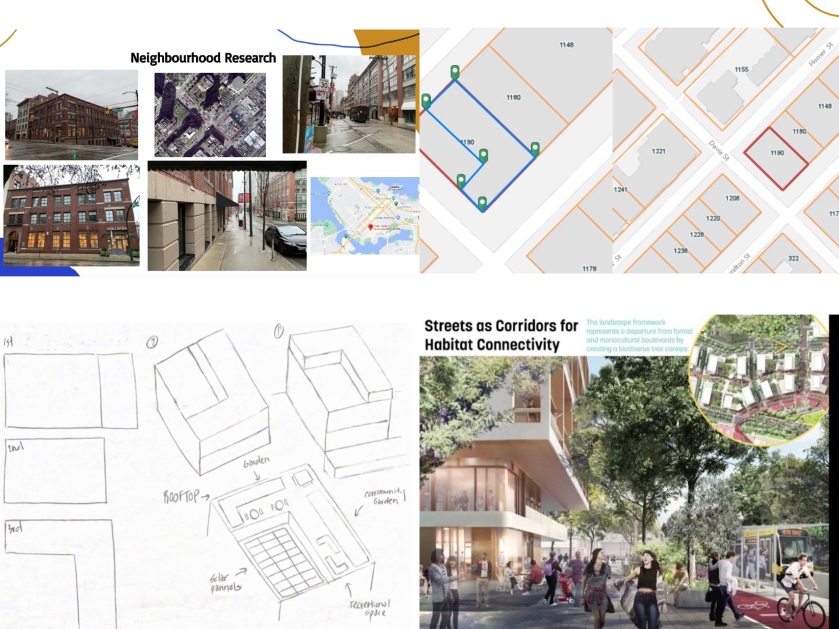Click the 'Neighbourhood Research' slide title
839x629 pixels.
[x=203, y=58]
